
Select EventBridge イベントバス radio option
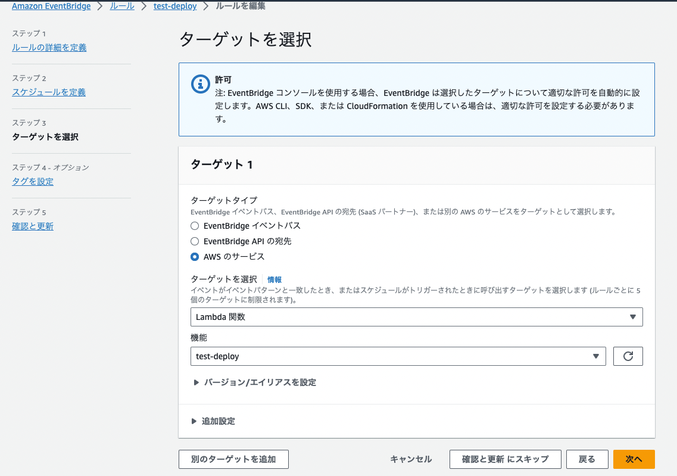(195, 226)
